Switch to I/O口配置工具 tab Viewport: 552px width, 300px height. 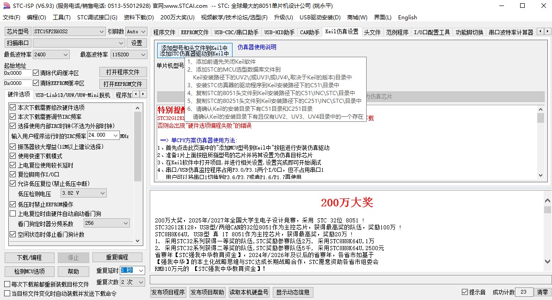tap(432, 32)
